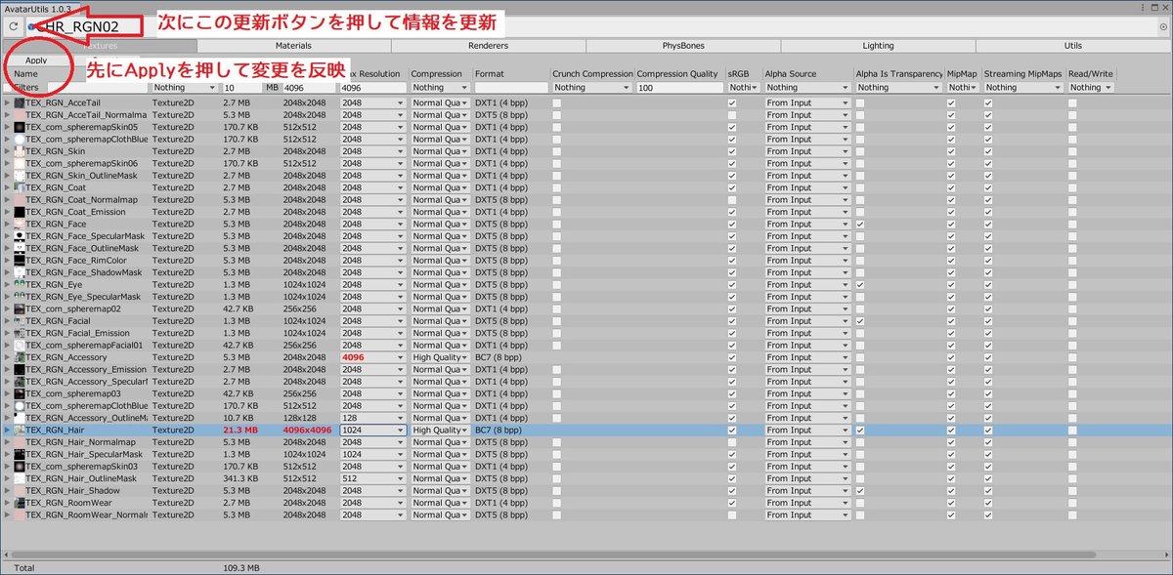Select the TEX_com_spheremap02 row name

(x=73, y=308)
